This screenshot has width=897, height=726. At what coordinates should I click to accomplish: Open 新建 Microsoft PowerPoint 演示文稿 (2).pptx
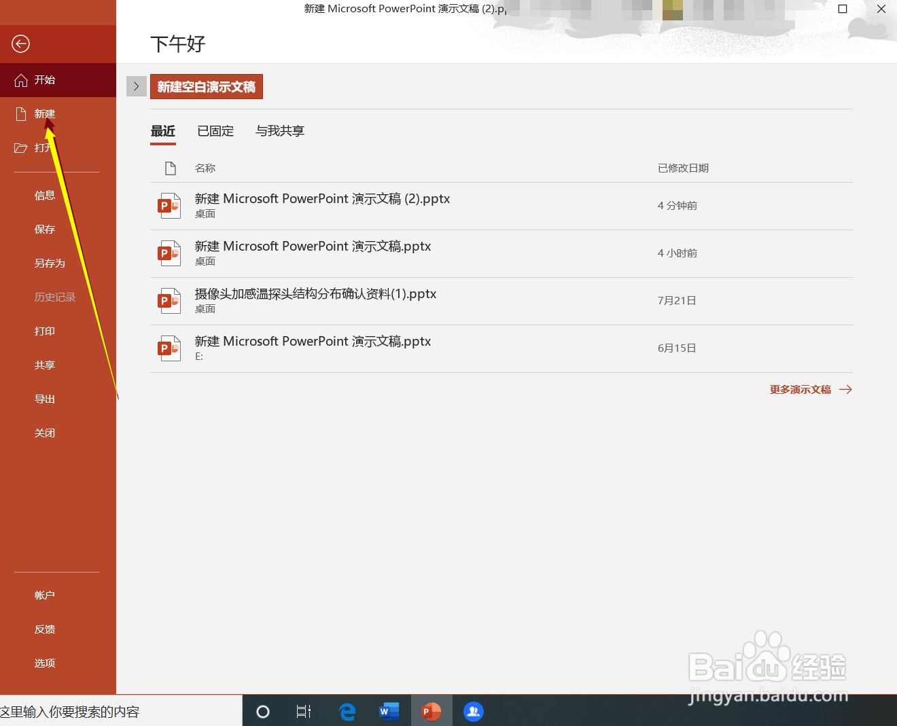[x=502, y=206]
